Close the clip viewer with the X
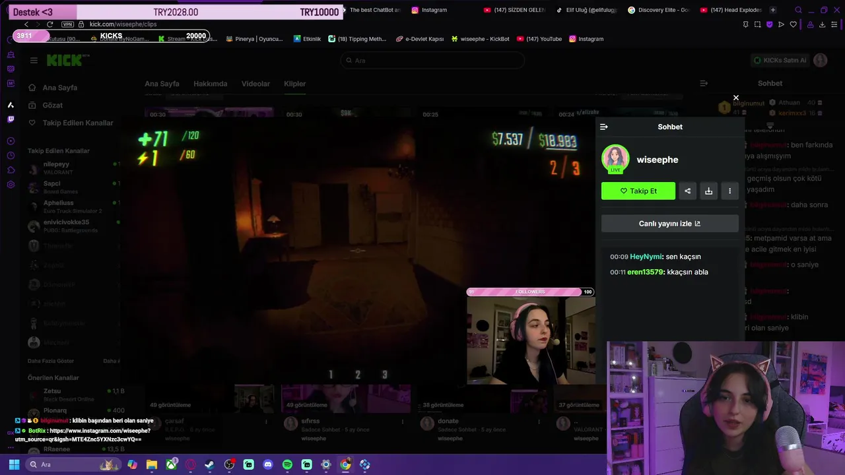Viewport: 845px width, 475px height. (x=736, y=98)
